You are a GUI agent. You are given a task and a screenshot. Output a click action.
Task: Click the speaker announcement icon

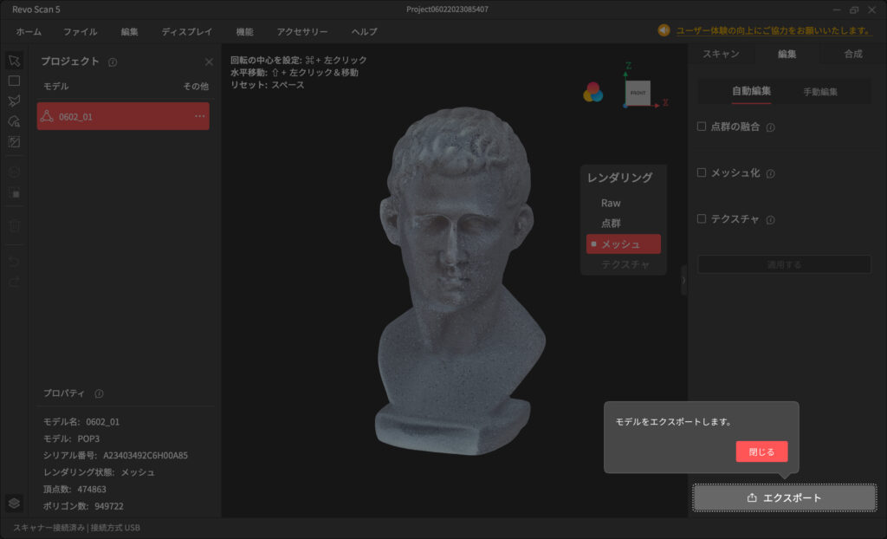click(664, 30)
